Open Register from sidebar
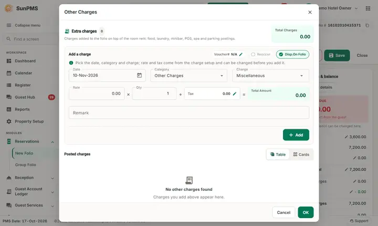The width and height of the screenshot is (378, 226). (23, 85)
